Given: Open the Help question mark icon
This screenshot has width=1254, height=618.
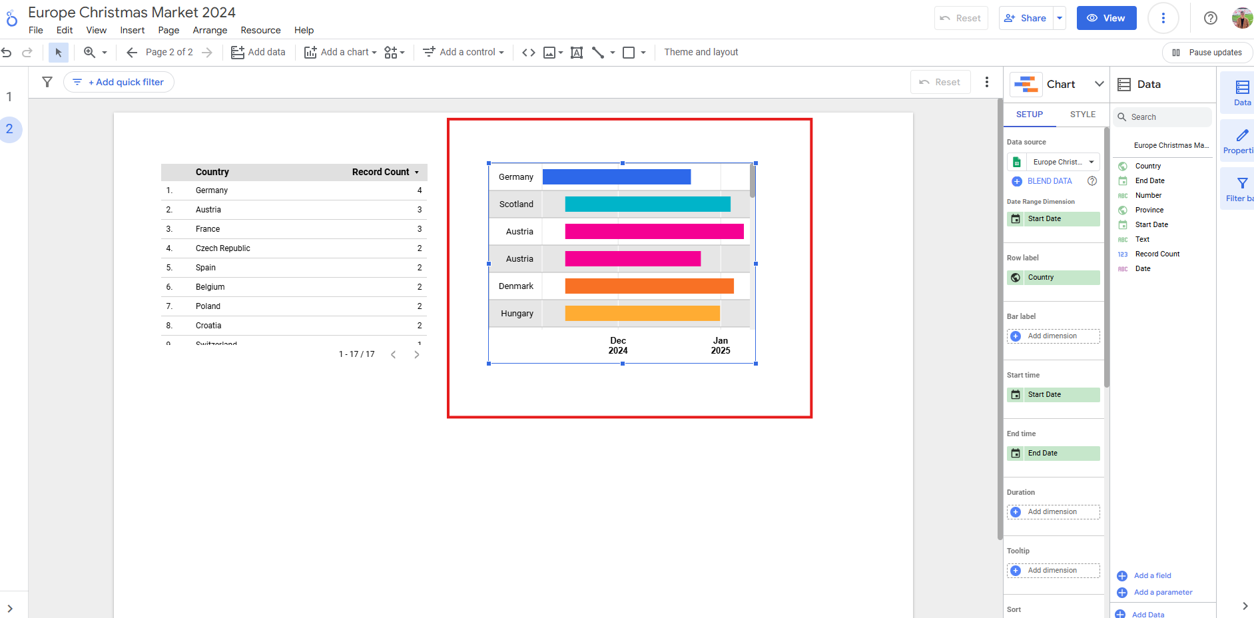Looking at the screenshot, I should click(1211, 18).
